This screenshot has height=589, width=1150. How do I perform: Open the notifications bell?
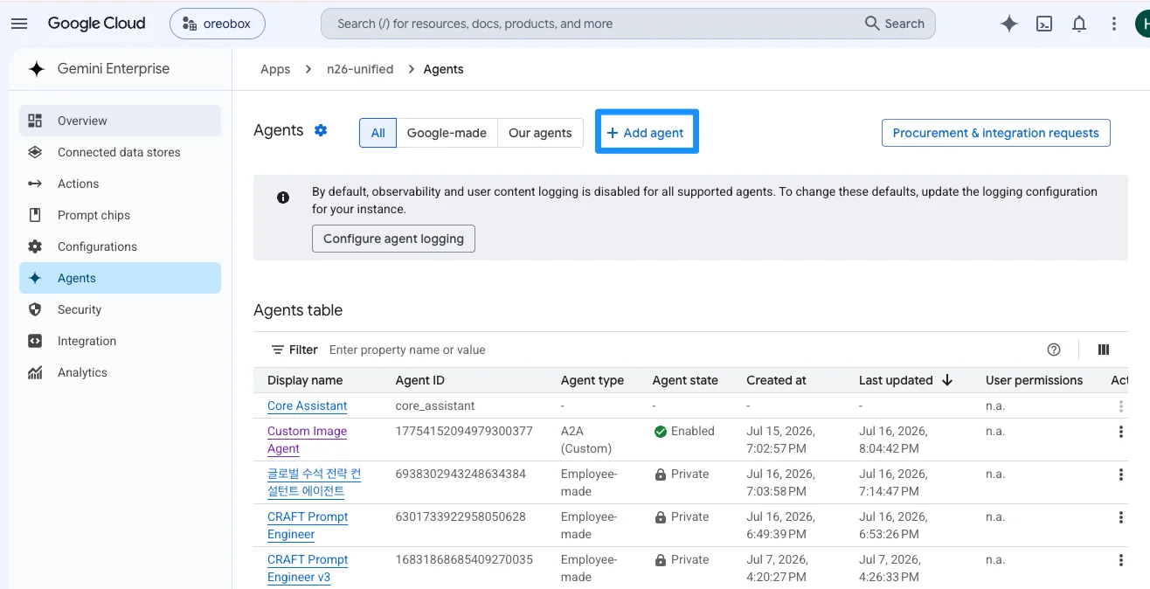click(x=1079, y=24)
